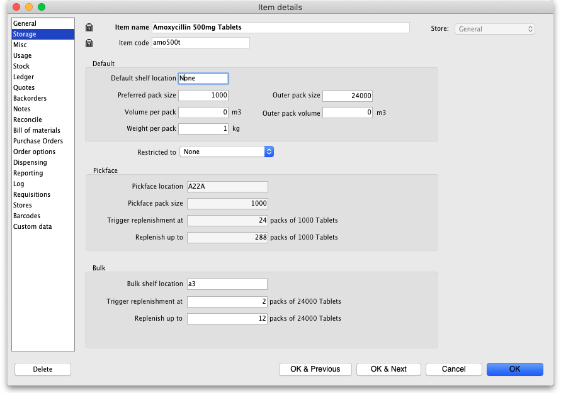This screenshot has width=561, height=393.
Task: Confirm with the blue OK button
Action: pyautogui.click(x=514, y=369)
